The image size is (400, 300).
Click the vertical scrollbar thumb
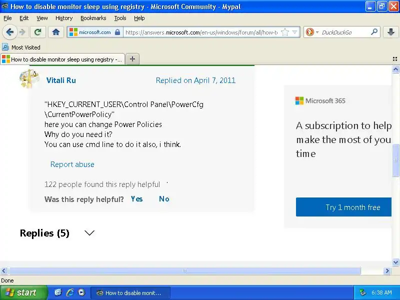click(x=395, y=160)
